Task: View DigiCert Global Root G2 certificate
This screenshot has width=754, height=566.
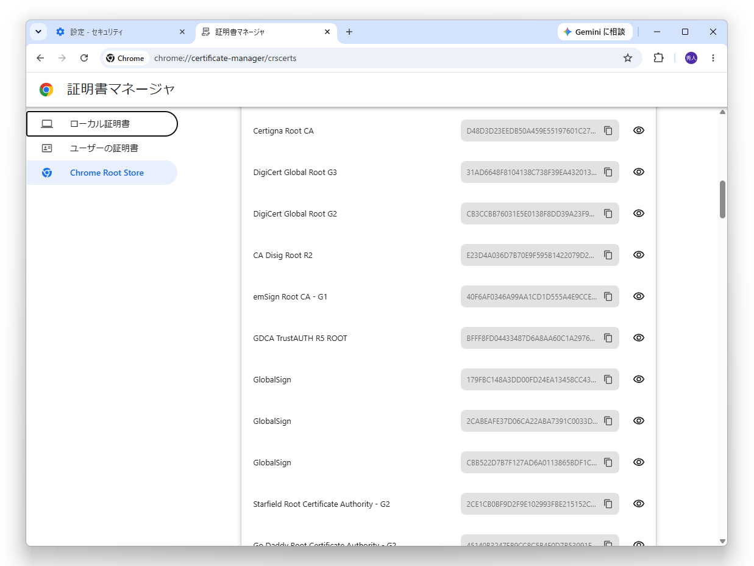Action: [x=639, y=213]
